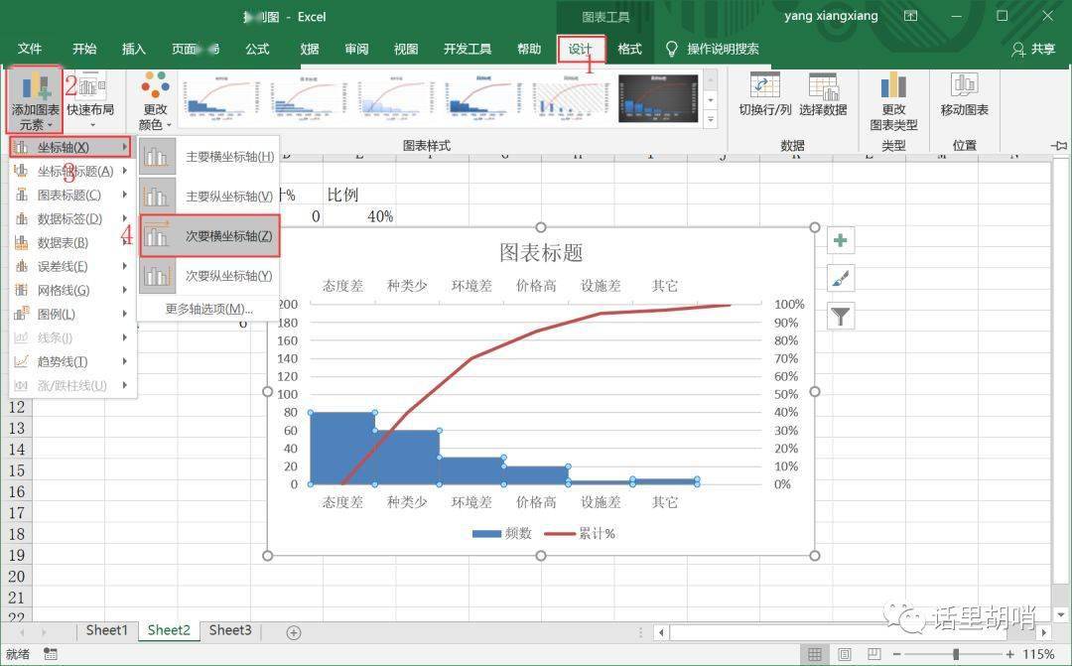Screen dimensions: 1072x666
Task: Switch to the Sheet3 worksheet tab
Action: 230,630
